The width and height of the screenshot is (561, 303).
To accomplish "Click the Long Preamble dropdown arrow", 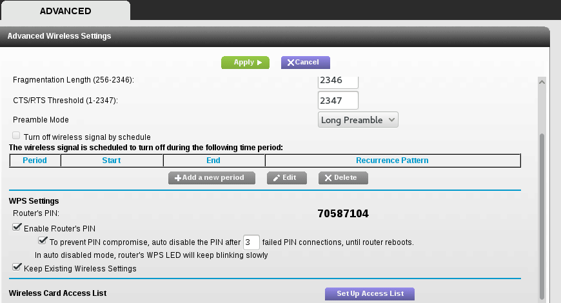I will click(391, 120).
